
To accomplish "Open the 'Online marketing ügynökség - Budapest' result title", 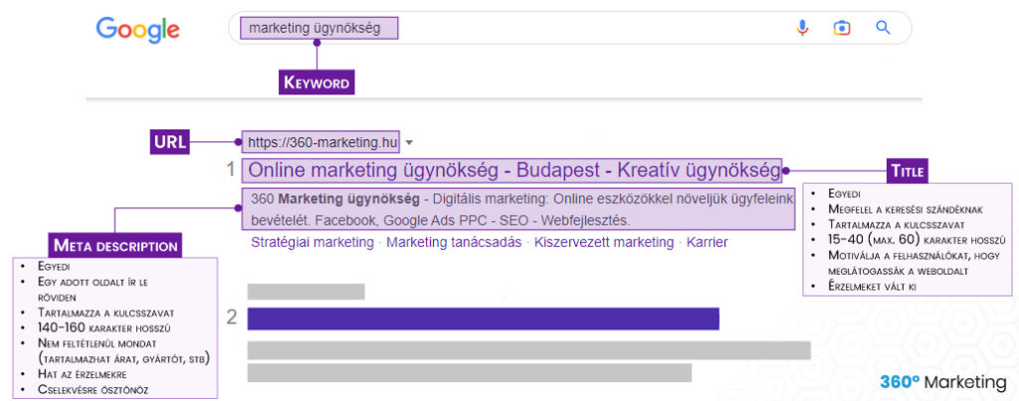I will pyautogui.click(x=512, y=170).
